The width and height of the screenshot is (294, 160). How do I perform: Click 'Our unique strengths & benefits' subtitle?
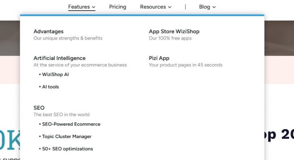click(68, 38)
